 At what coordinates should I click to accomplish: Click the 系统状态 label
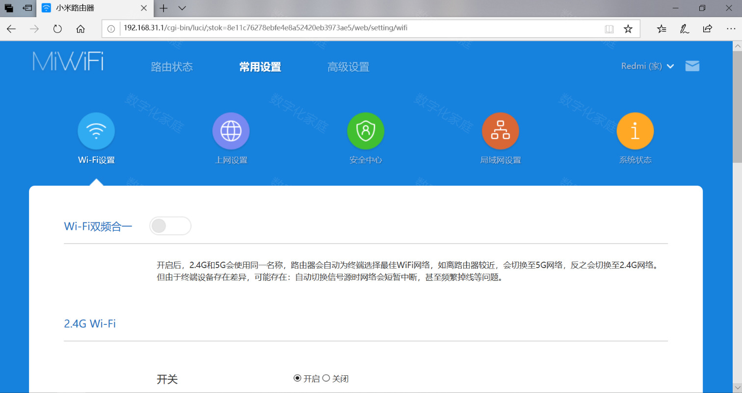coord(635,160)
